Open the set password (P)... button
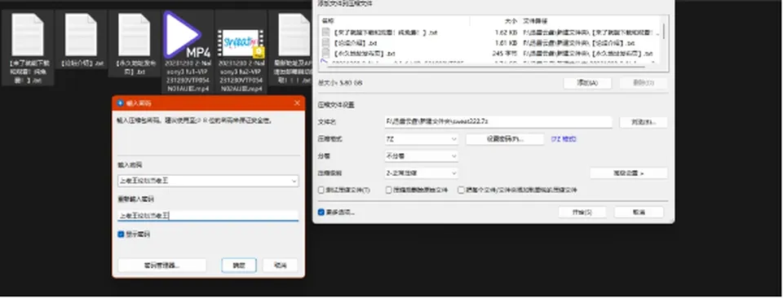 tap(505, 139)
